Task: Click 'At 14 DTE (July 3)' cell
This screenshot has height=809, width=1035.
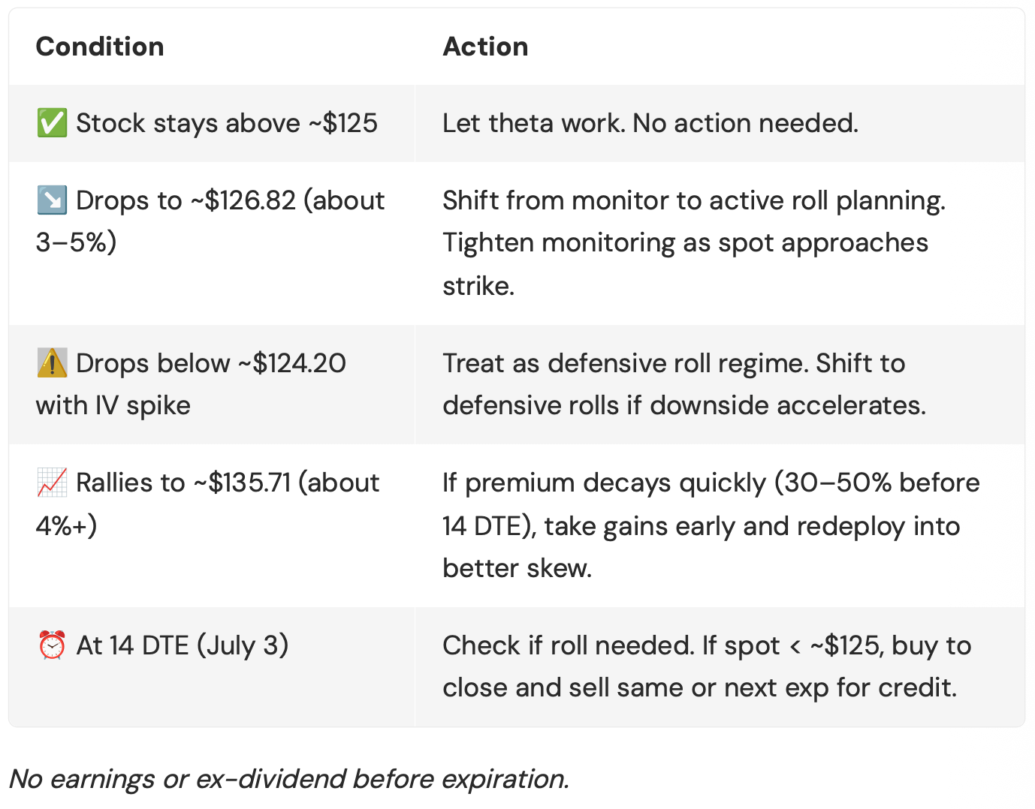Action: click(x=212, y=666)
